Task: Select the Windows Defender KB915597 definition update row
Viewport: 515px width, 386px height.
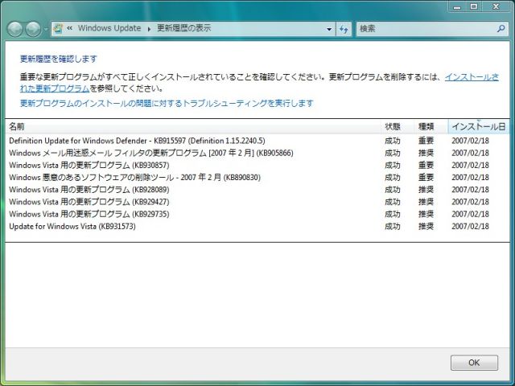Action: pos(136,141)
